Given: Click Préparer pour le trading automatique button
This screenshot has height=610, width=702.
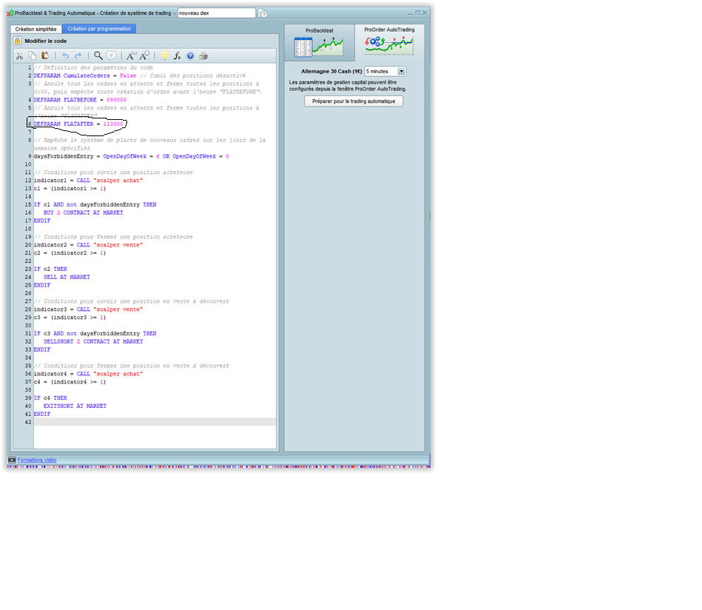Looking at the screenshot, I should click(354, 101).
